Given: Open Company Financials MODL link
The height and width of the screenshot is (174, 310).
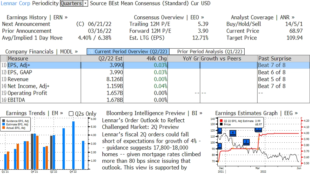Looking at the screenshot, I should (41, 52).
